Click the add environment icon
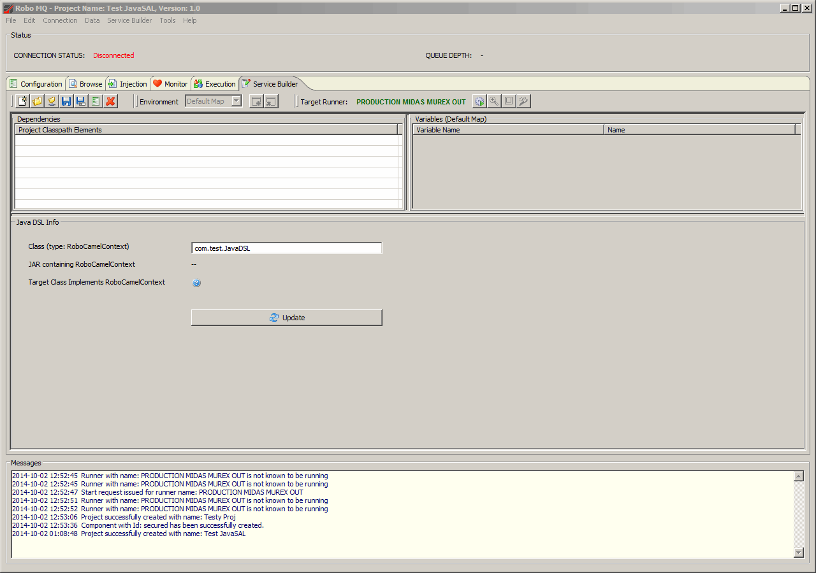816x573 pixels. pos(256,101)
